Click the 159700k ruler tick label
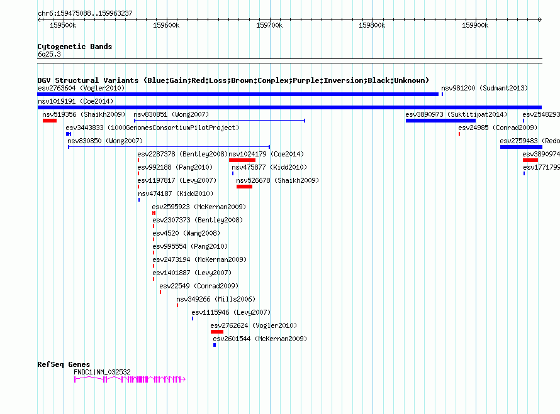The height and width of the screenshot is (414, 560). click(x=269, y=25)
